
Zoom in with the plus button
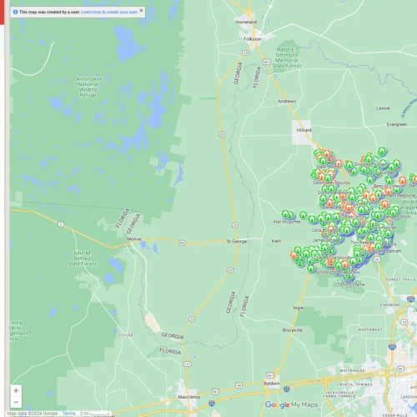coord(16,390)
